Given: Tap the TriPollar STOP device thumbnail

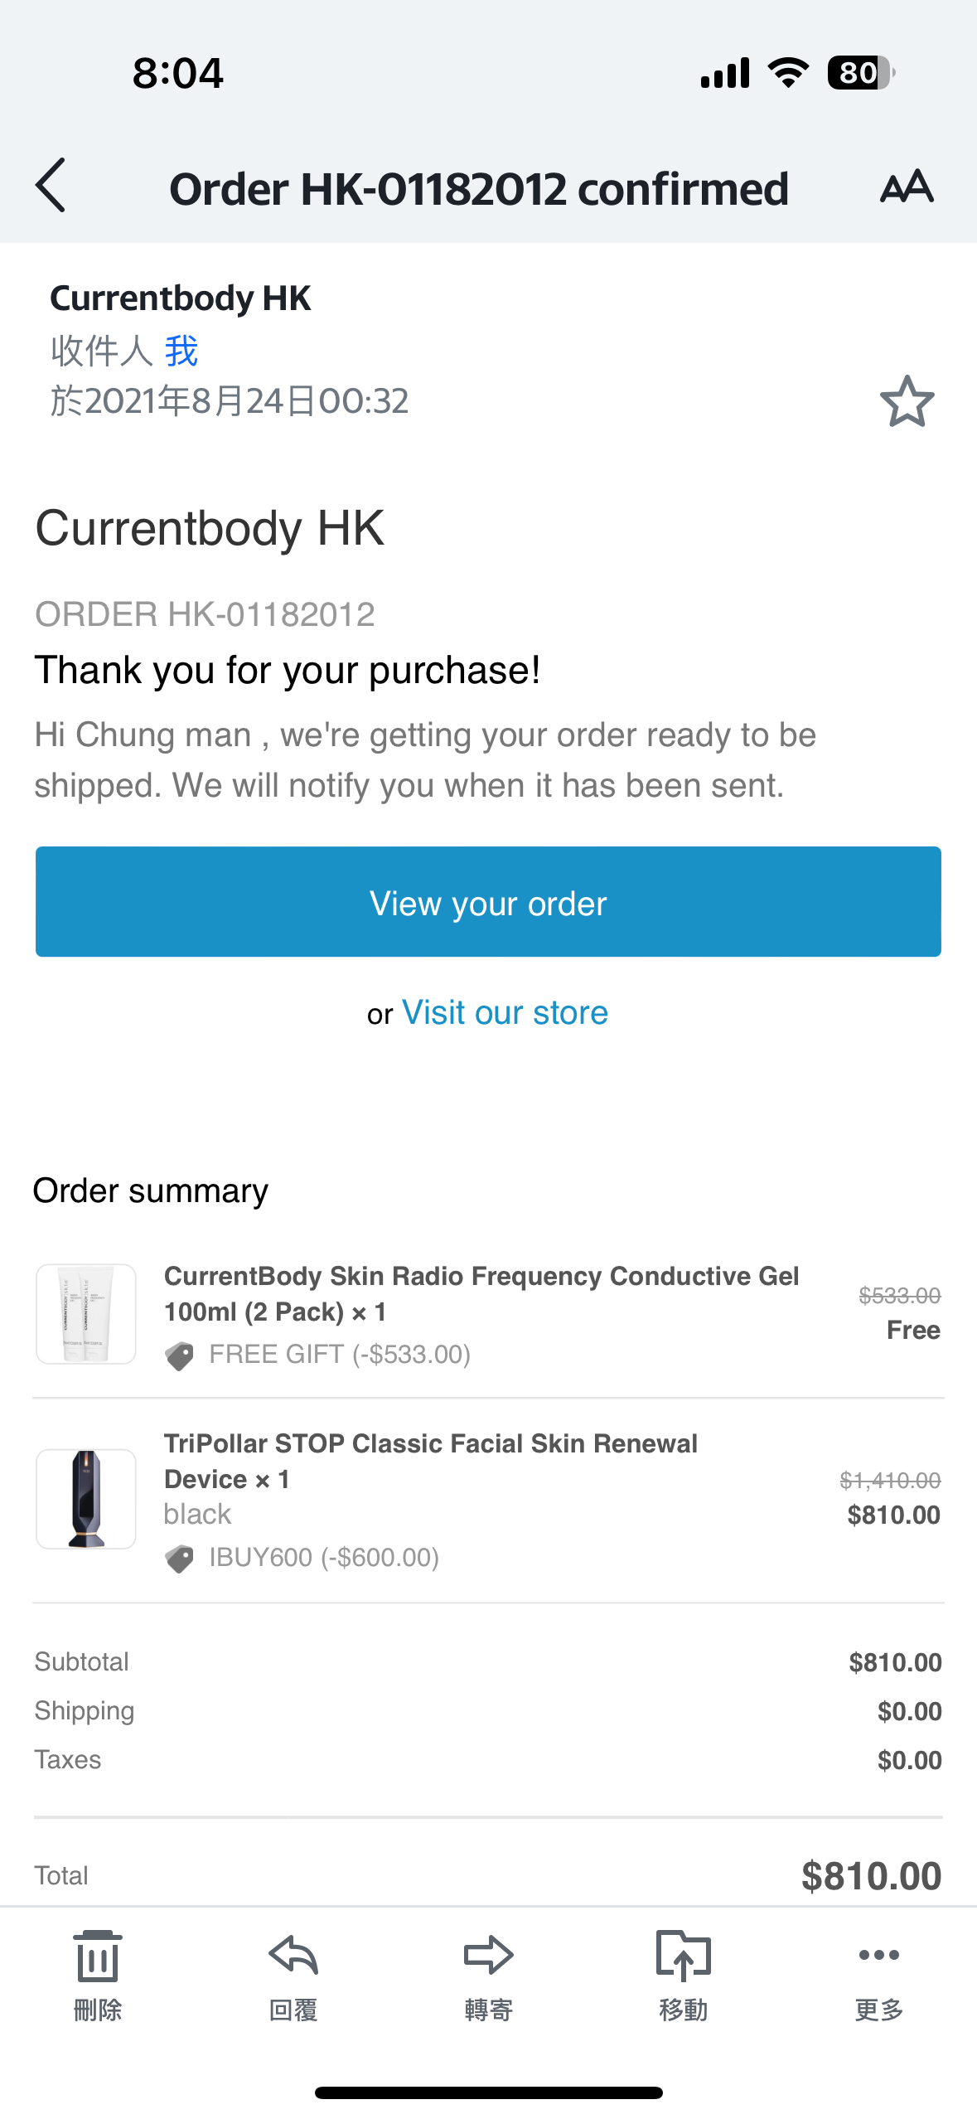Looking at the screenshot, I should (x=86, y=1499).
